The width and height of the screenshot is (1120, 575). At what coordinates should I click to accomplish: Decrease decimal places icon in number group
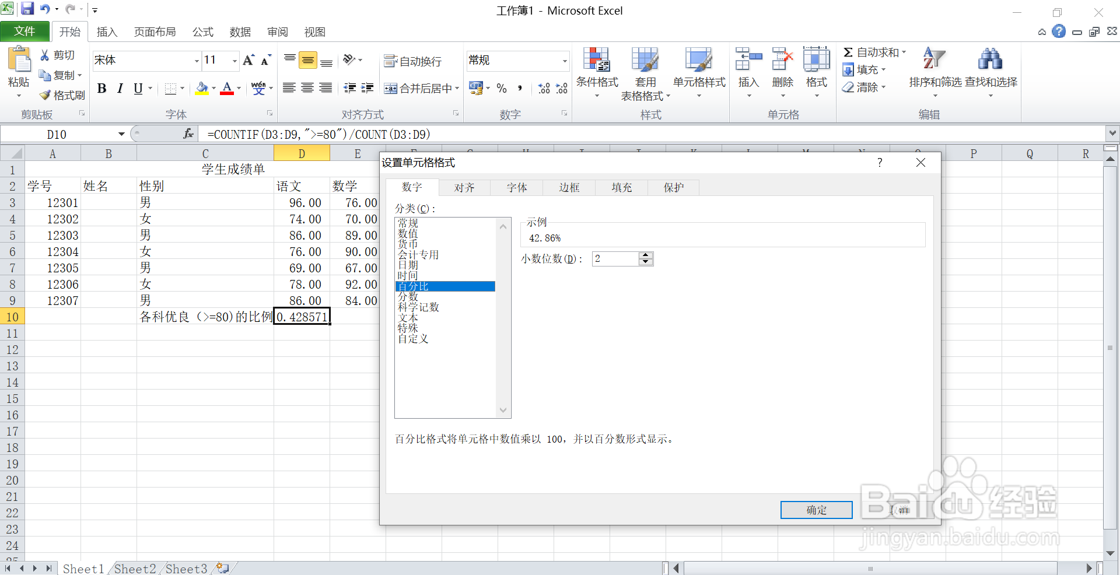click(x=561, y=88)
